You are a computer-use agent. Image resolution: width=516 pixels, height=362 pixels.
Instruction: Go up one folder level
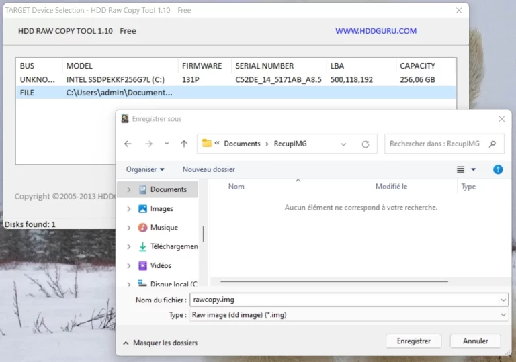[x=184, y=144]
